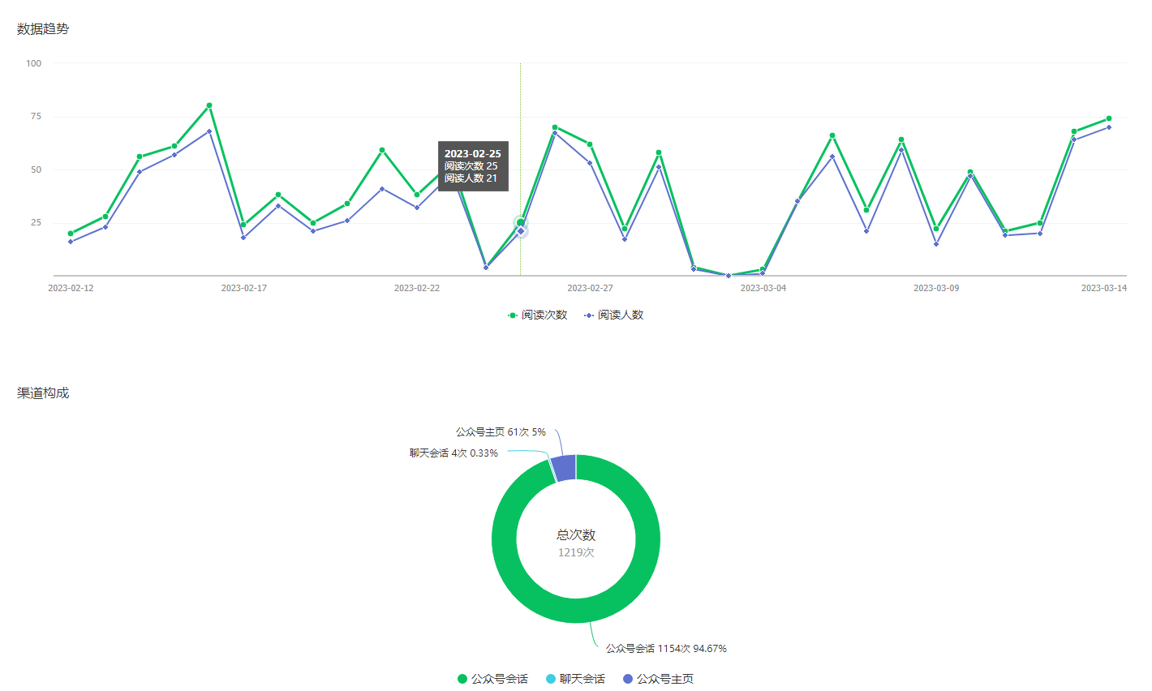Click the 数据趋势 section heading
1152x691 pixels.
pyautogui.click(x=43, y=29)
